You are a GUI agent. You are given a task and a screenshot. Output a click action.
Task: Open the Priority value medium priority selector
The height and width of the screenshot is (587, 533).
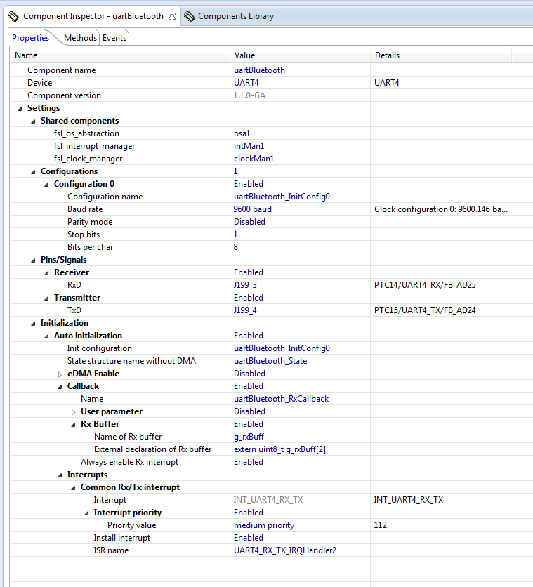point(264,525)
